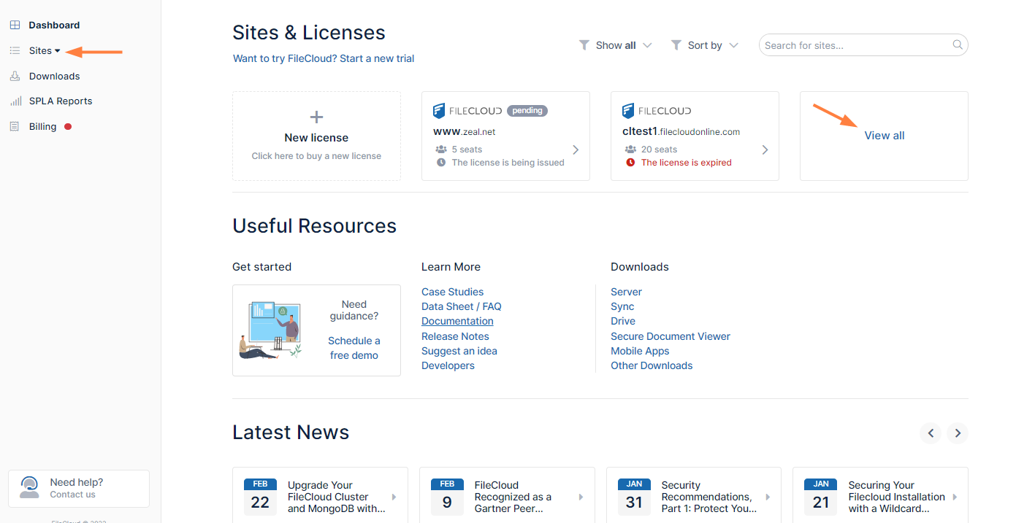
Task: Go to previous Latest News slide
Action: pos(931,433)
